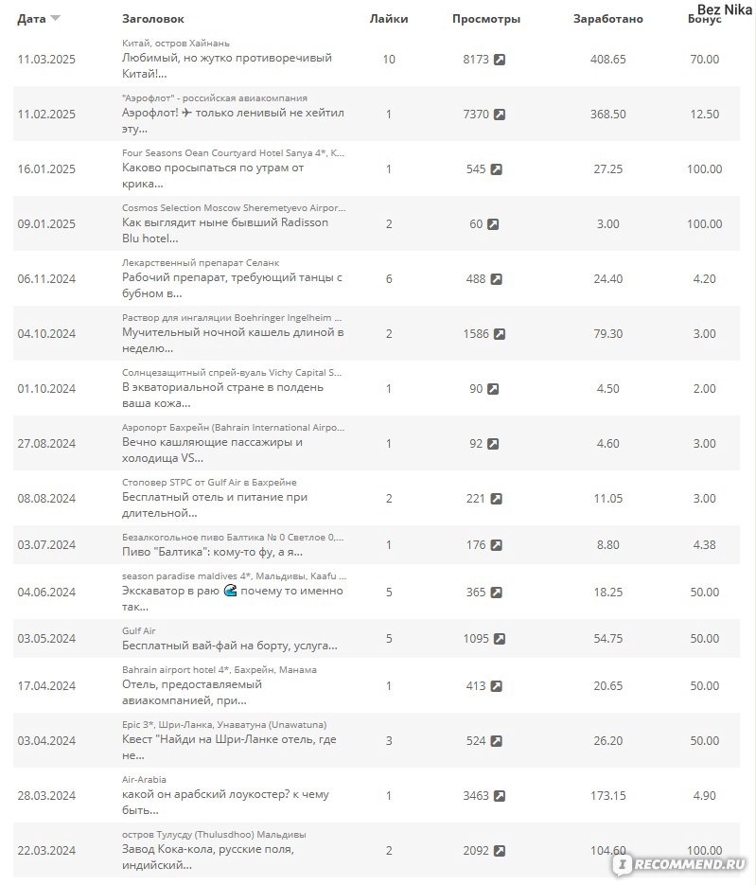Sort by Заработано column header
Image resolution: width=756 pixels, height=885 pixels.
(x=607, y=19)
